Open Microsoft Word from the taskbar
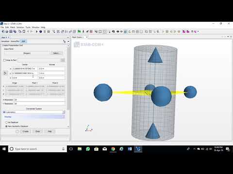 click(130, 149)
